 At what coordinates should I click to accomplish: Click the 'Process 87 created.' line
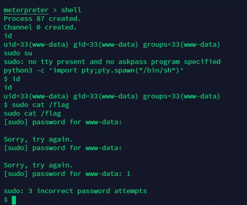pos(42,19)
